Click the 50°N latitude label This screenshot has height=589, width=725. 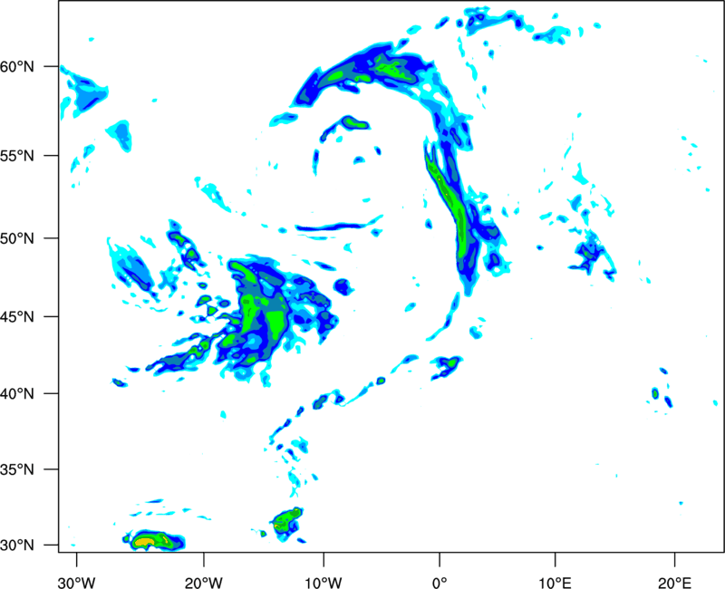coord(17,238)
